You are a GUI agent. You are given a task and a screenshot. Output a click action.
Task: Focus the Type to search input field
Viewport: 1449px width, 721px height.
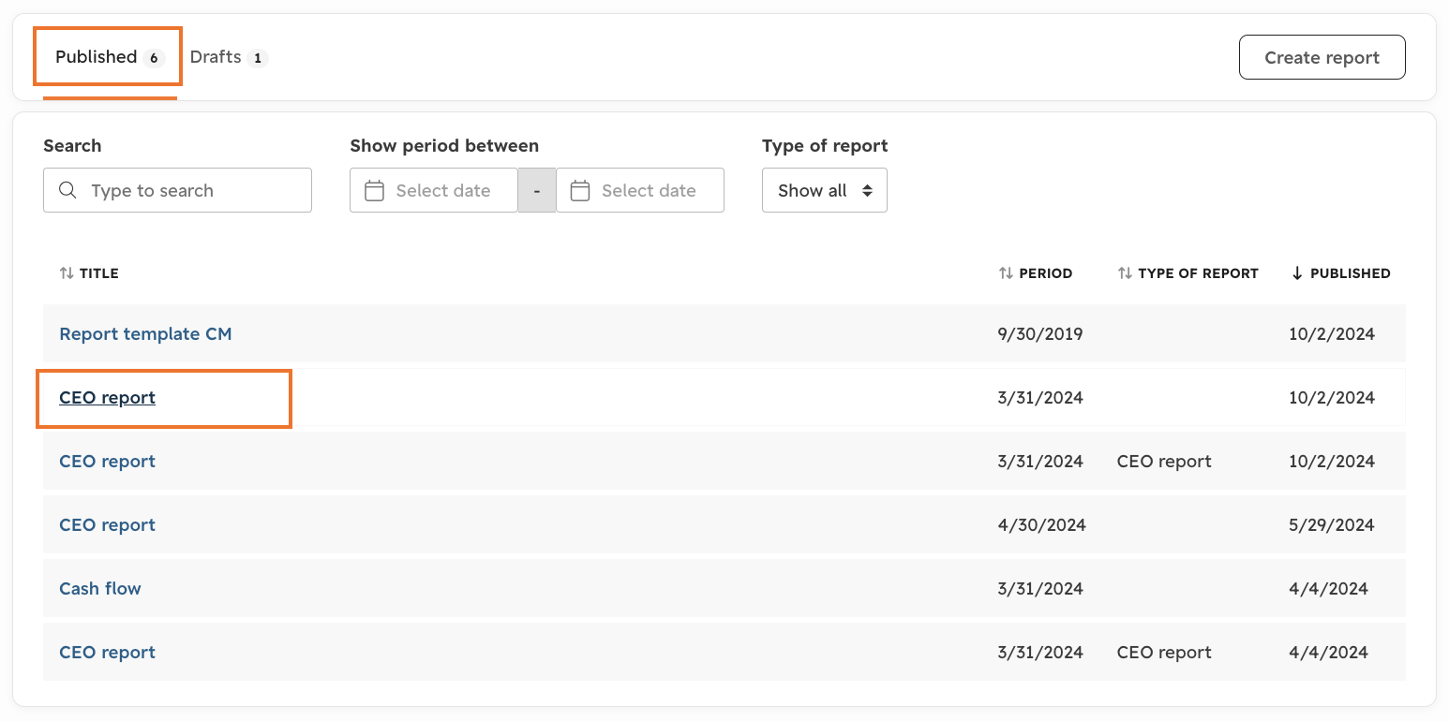click(x=177, y=190)
